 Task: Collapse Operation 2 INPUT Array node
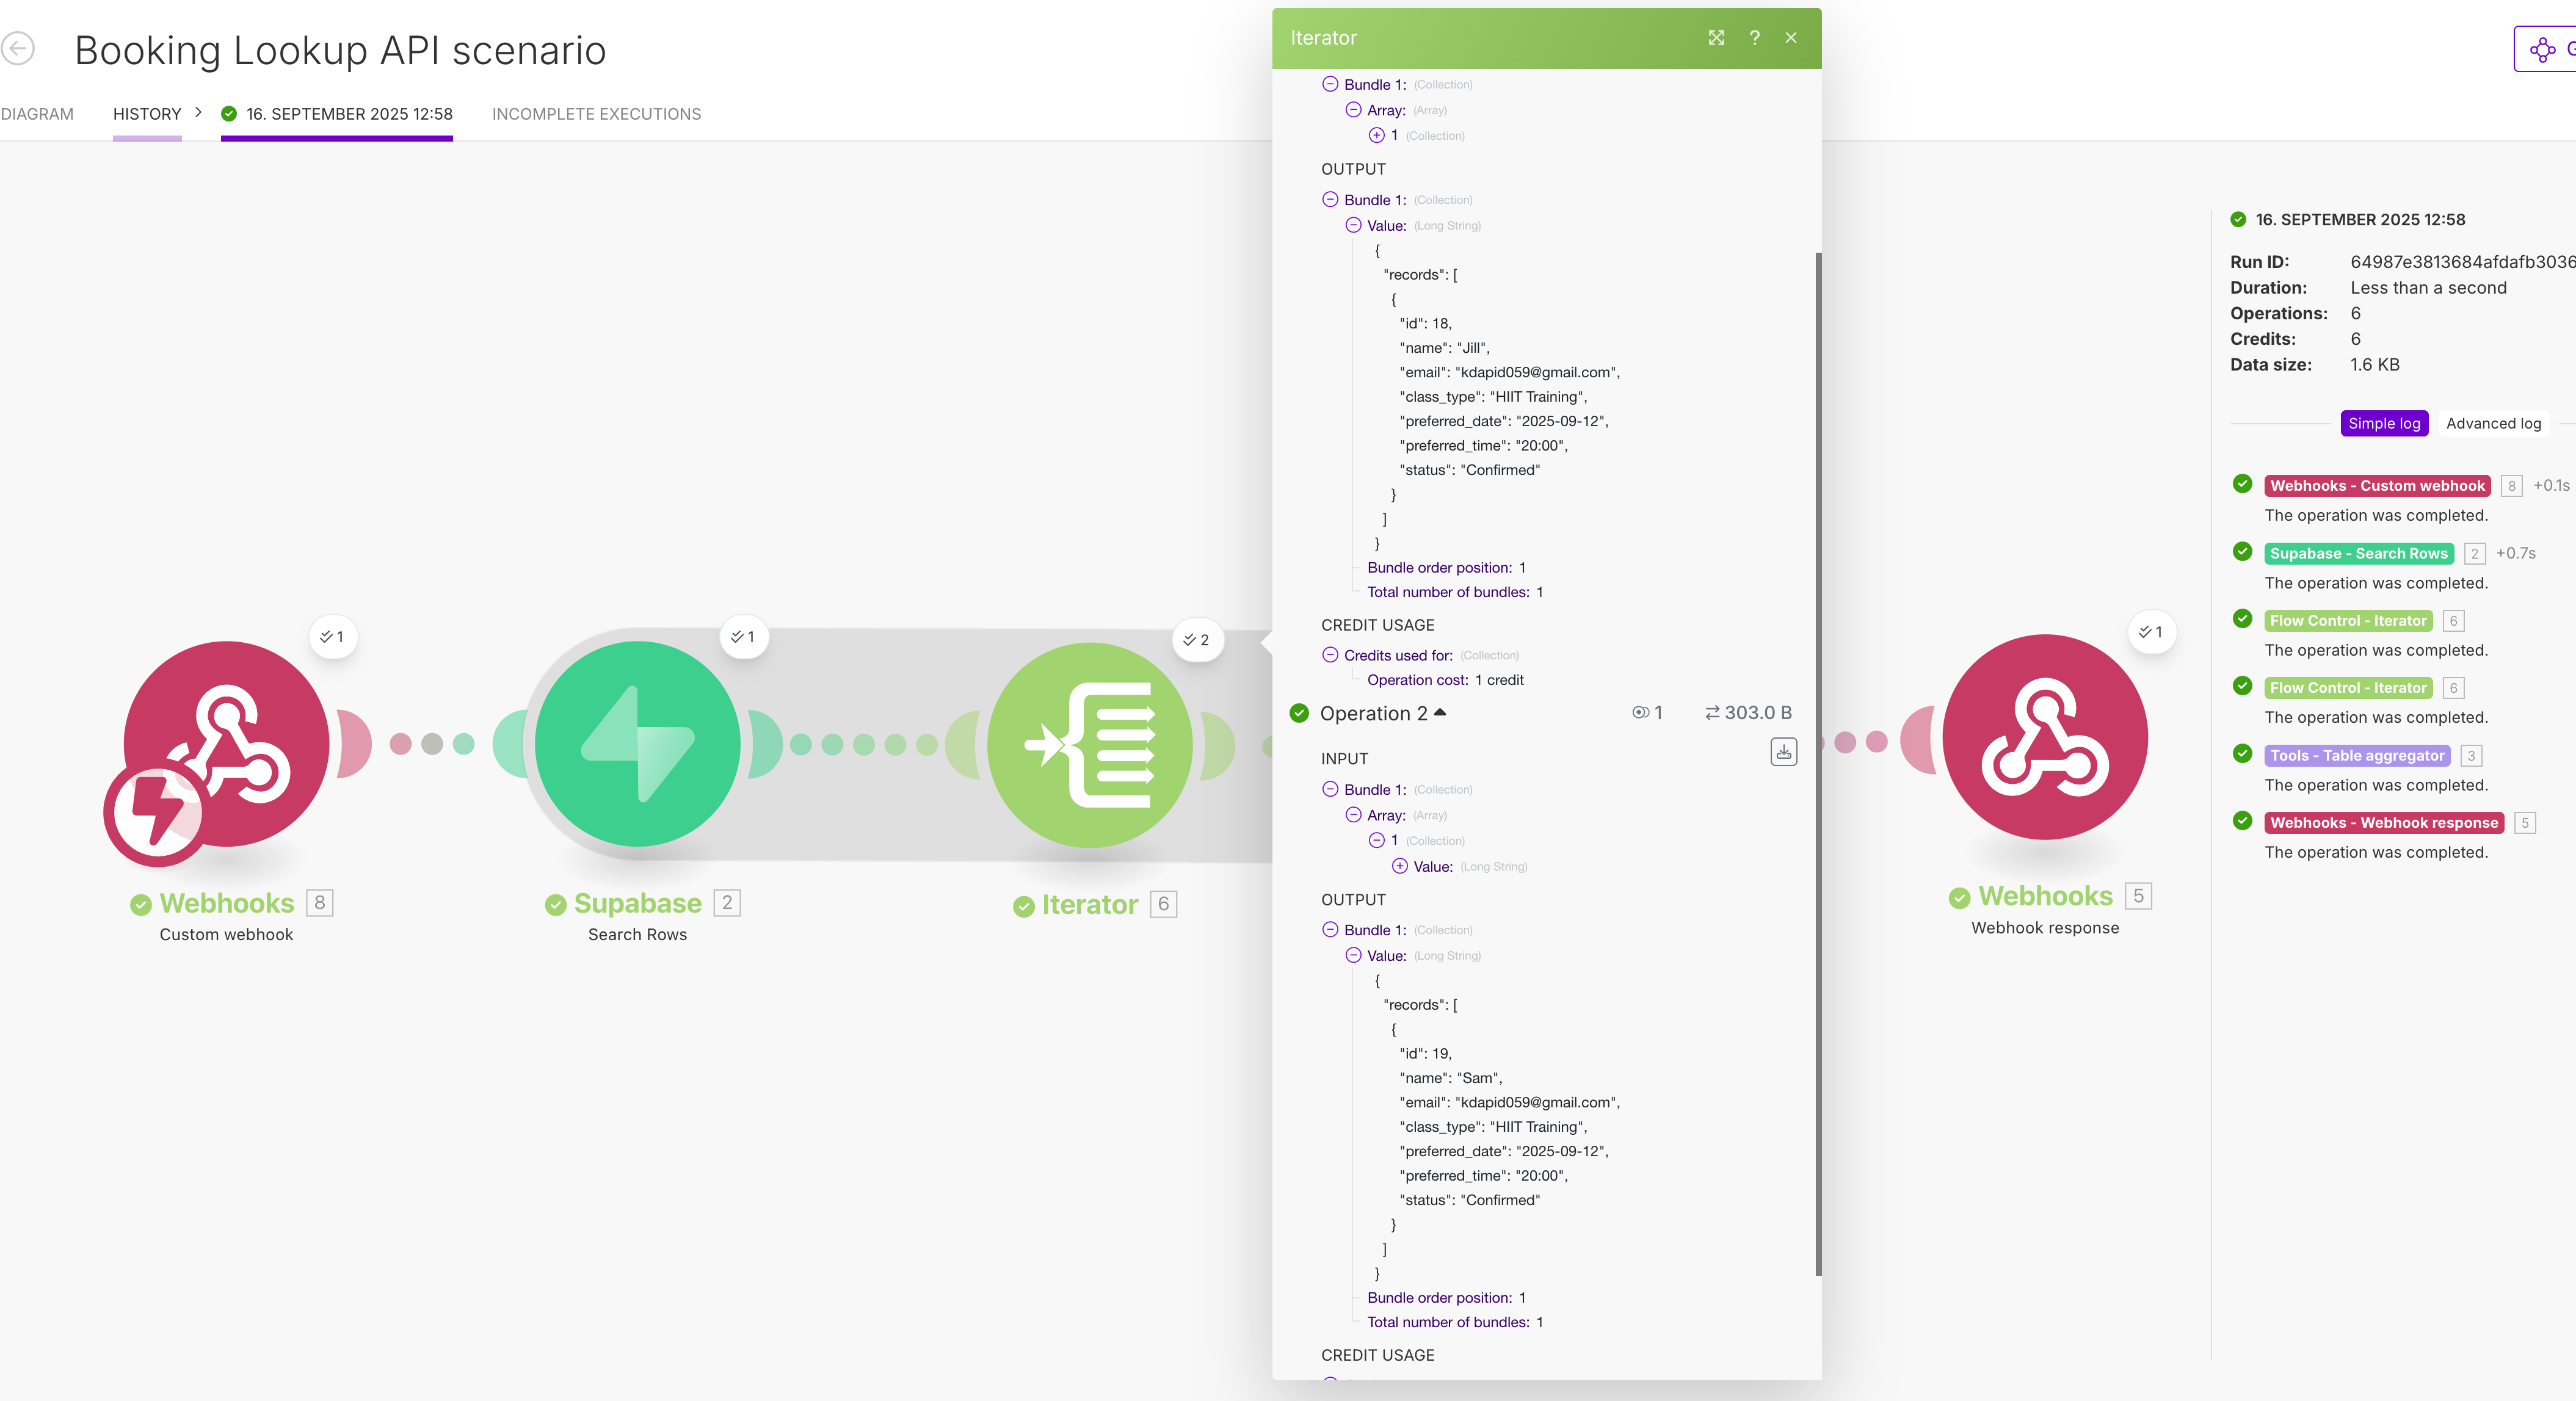1353,815
